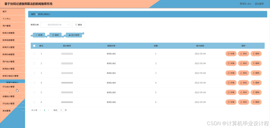
Task: Click 修改 for row 3333333333
Action: click(x=243, y=73)
